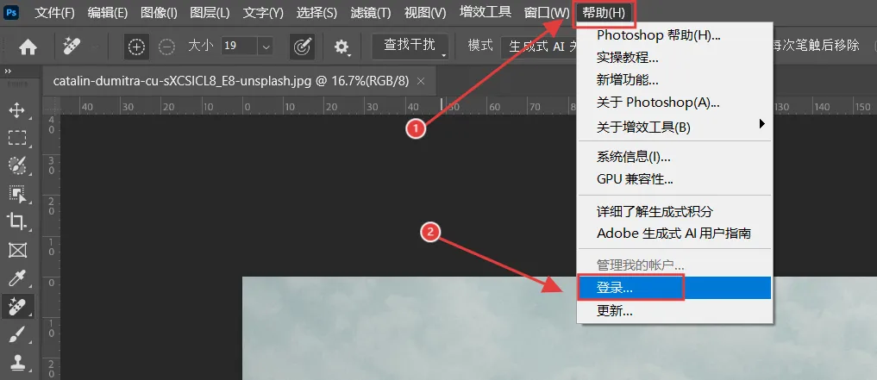877x380 pixels.
Task: Click the Photoshop Ps logo icon
Action: (11, 12)
